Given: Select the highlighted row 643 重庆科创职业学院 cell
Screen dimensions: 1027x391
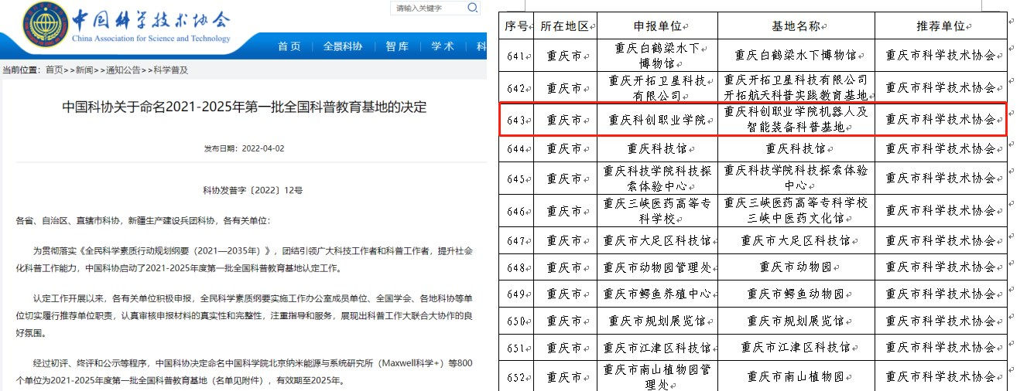Looking at the screenshot, I should tap(657, 120).
